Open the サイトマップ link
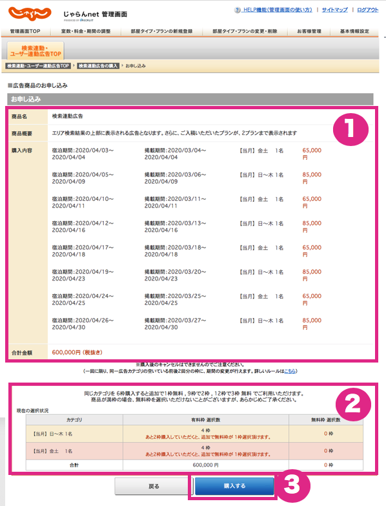Screen dimensions: 386x506 (334, 10)
